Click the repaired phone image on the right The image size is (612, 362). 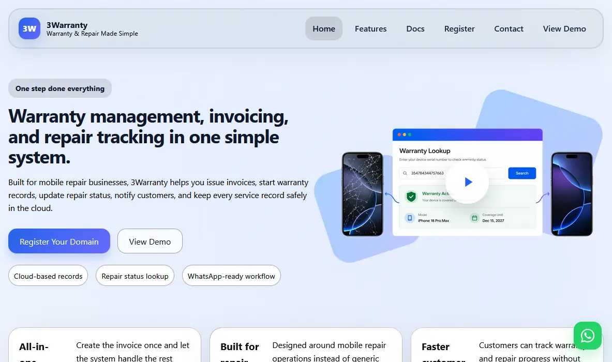[x=572, y=194]
